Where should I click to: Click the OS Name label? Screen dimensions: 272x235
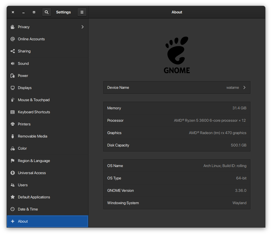point(115,166)
